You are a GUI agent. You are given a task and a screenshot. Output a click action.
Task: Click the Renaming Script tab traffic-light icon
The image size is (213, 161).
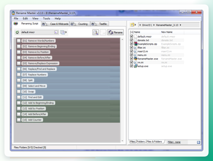[x=16, y=23]
